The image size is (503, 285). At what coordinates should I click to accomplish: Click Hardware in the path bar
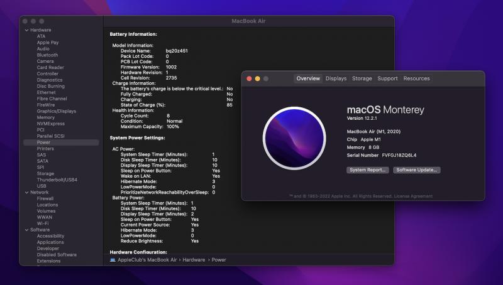pos(194,260)
